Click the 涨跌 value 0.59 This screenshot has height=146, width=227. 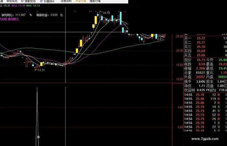tap(202, 64)
